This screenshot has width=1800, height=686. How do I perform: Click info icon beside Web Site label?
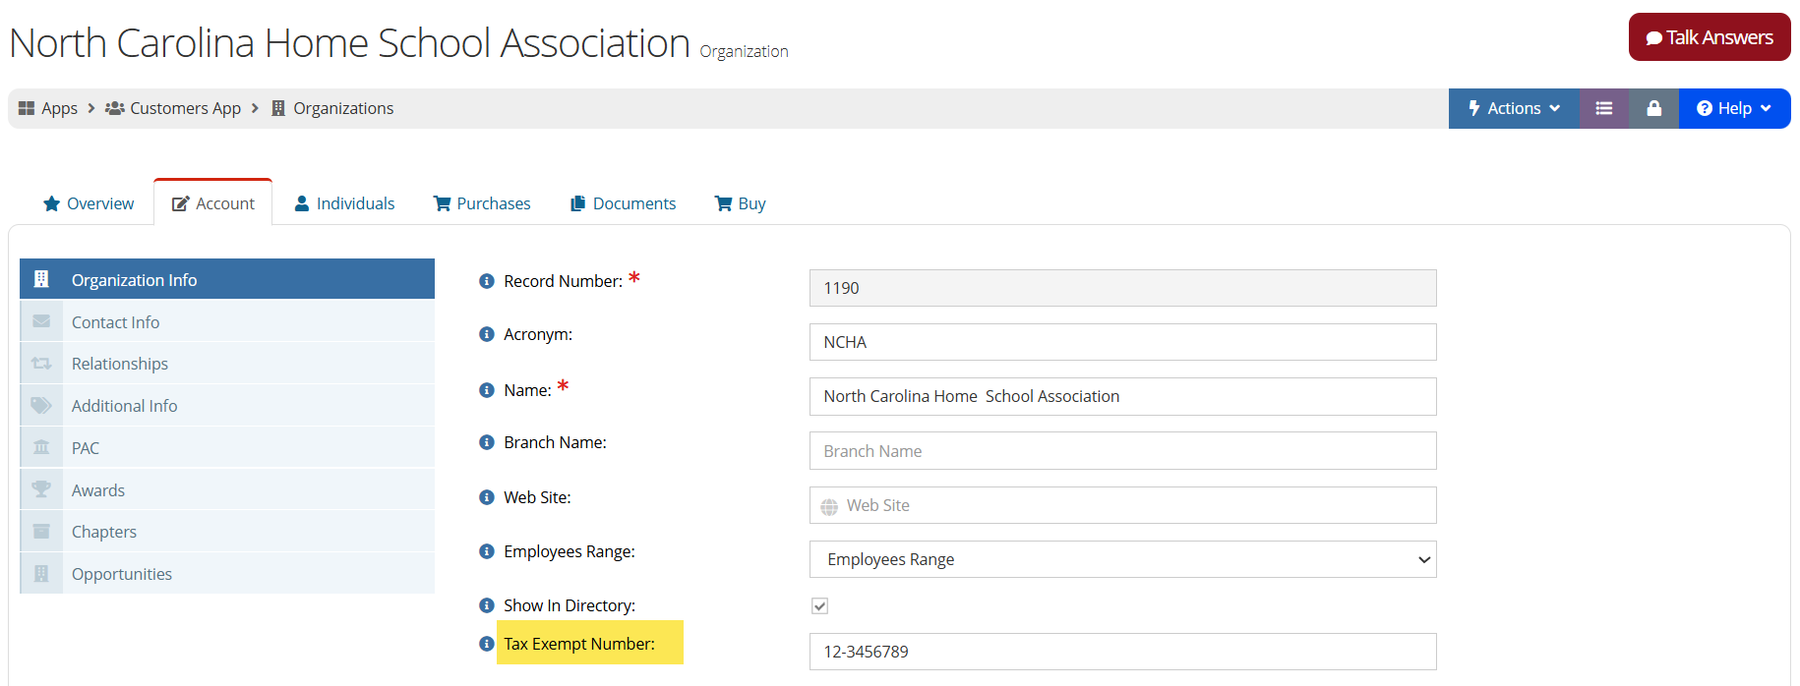coord(486,497)
